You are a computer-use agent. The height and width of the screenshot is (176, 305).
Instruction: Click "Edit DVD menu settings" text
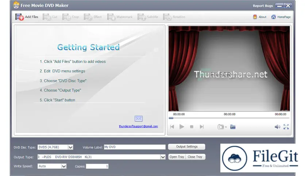(62, 71)
